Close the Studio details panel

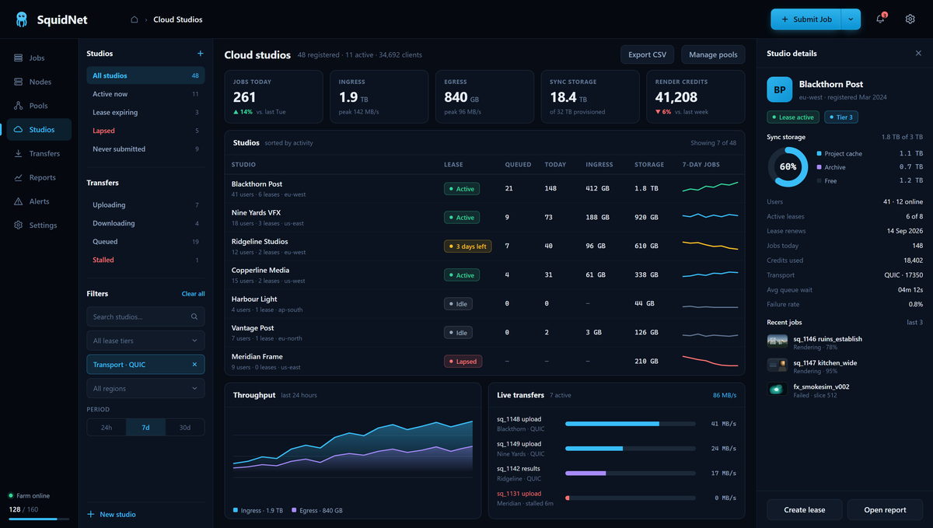918,54
